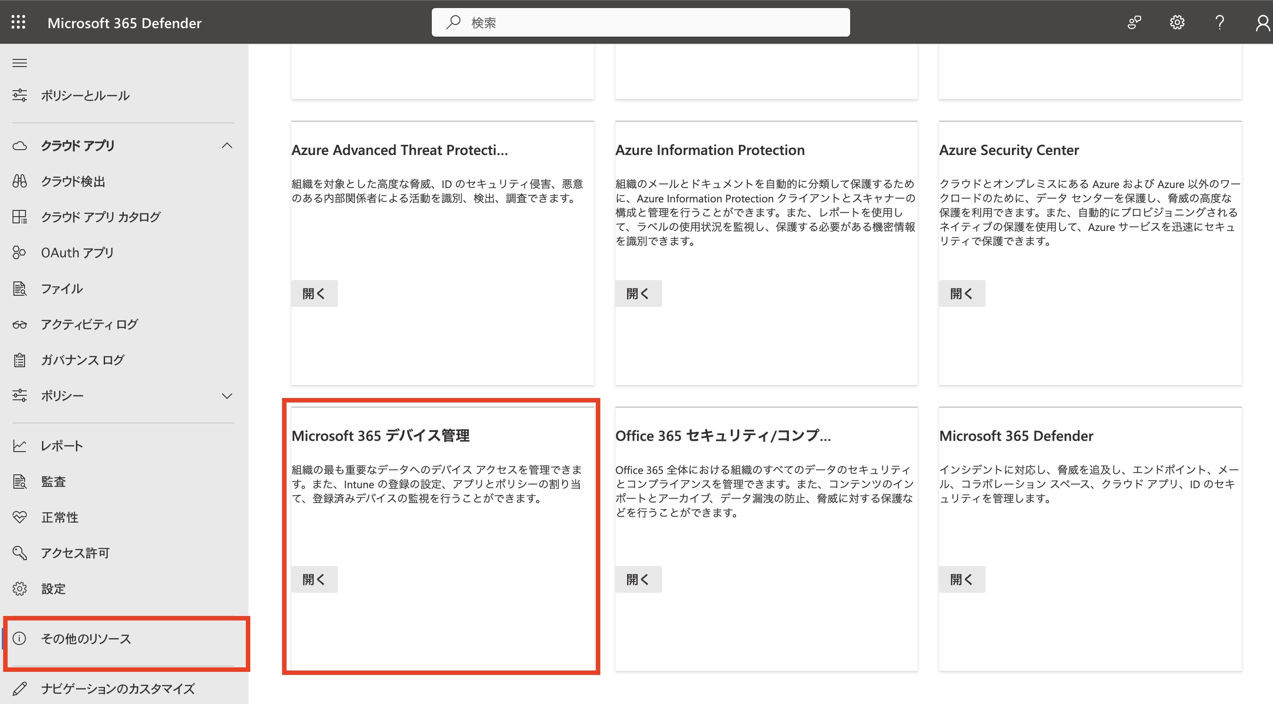Screen dimensions: 1273x704
Task: Click the info icon for その他のリソース
Action: point(19,638)
